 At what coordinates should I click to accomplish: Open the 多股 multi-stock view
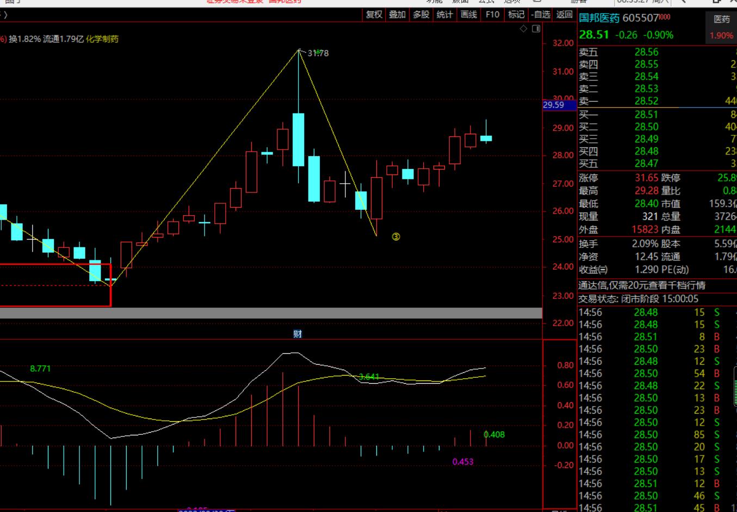point(421,15)
